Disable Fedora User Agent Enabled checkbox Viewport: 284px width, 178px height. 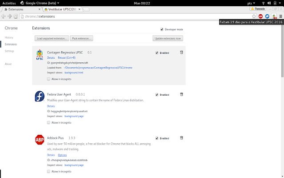coord(157,95)
